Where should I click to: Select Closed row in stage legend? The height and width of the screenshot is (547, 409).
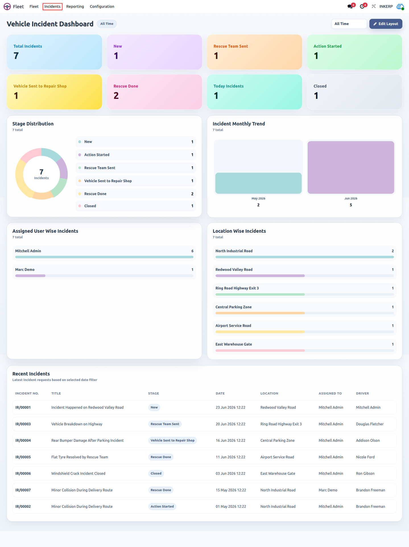136,206
